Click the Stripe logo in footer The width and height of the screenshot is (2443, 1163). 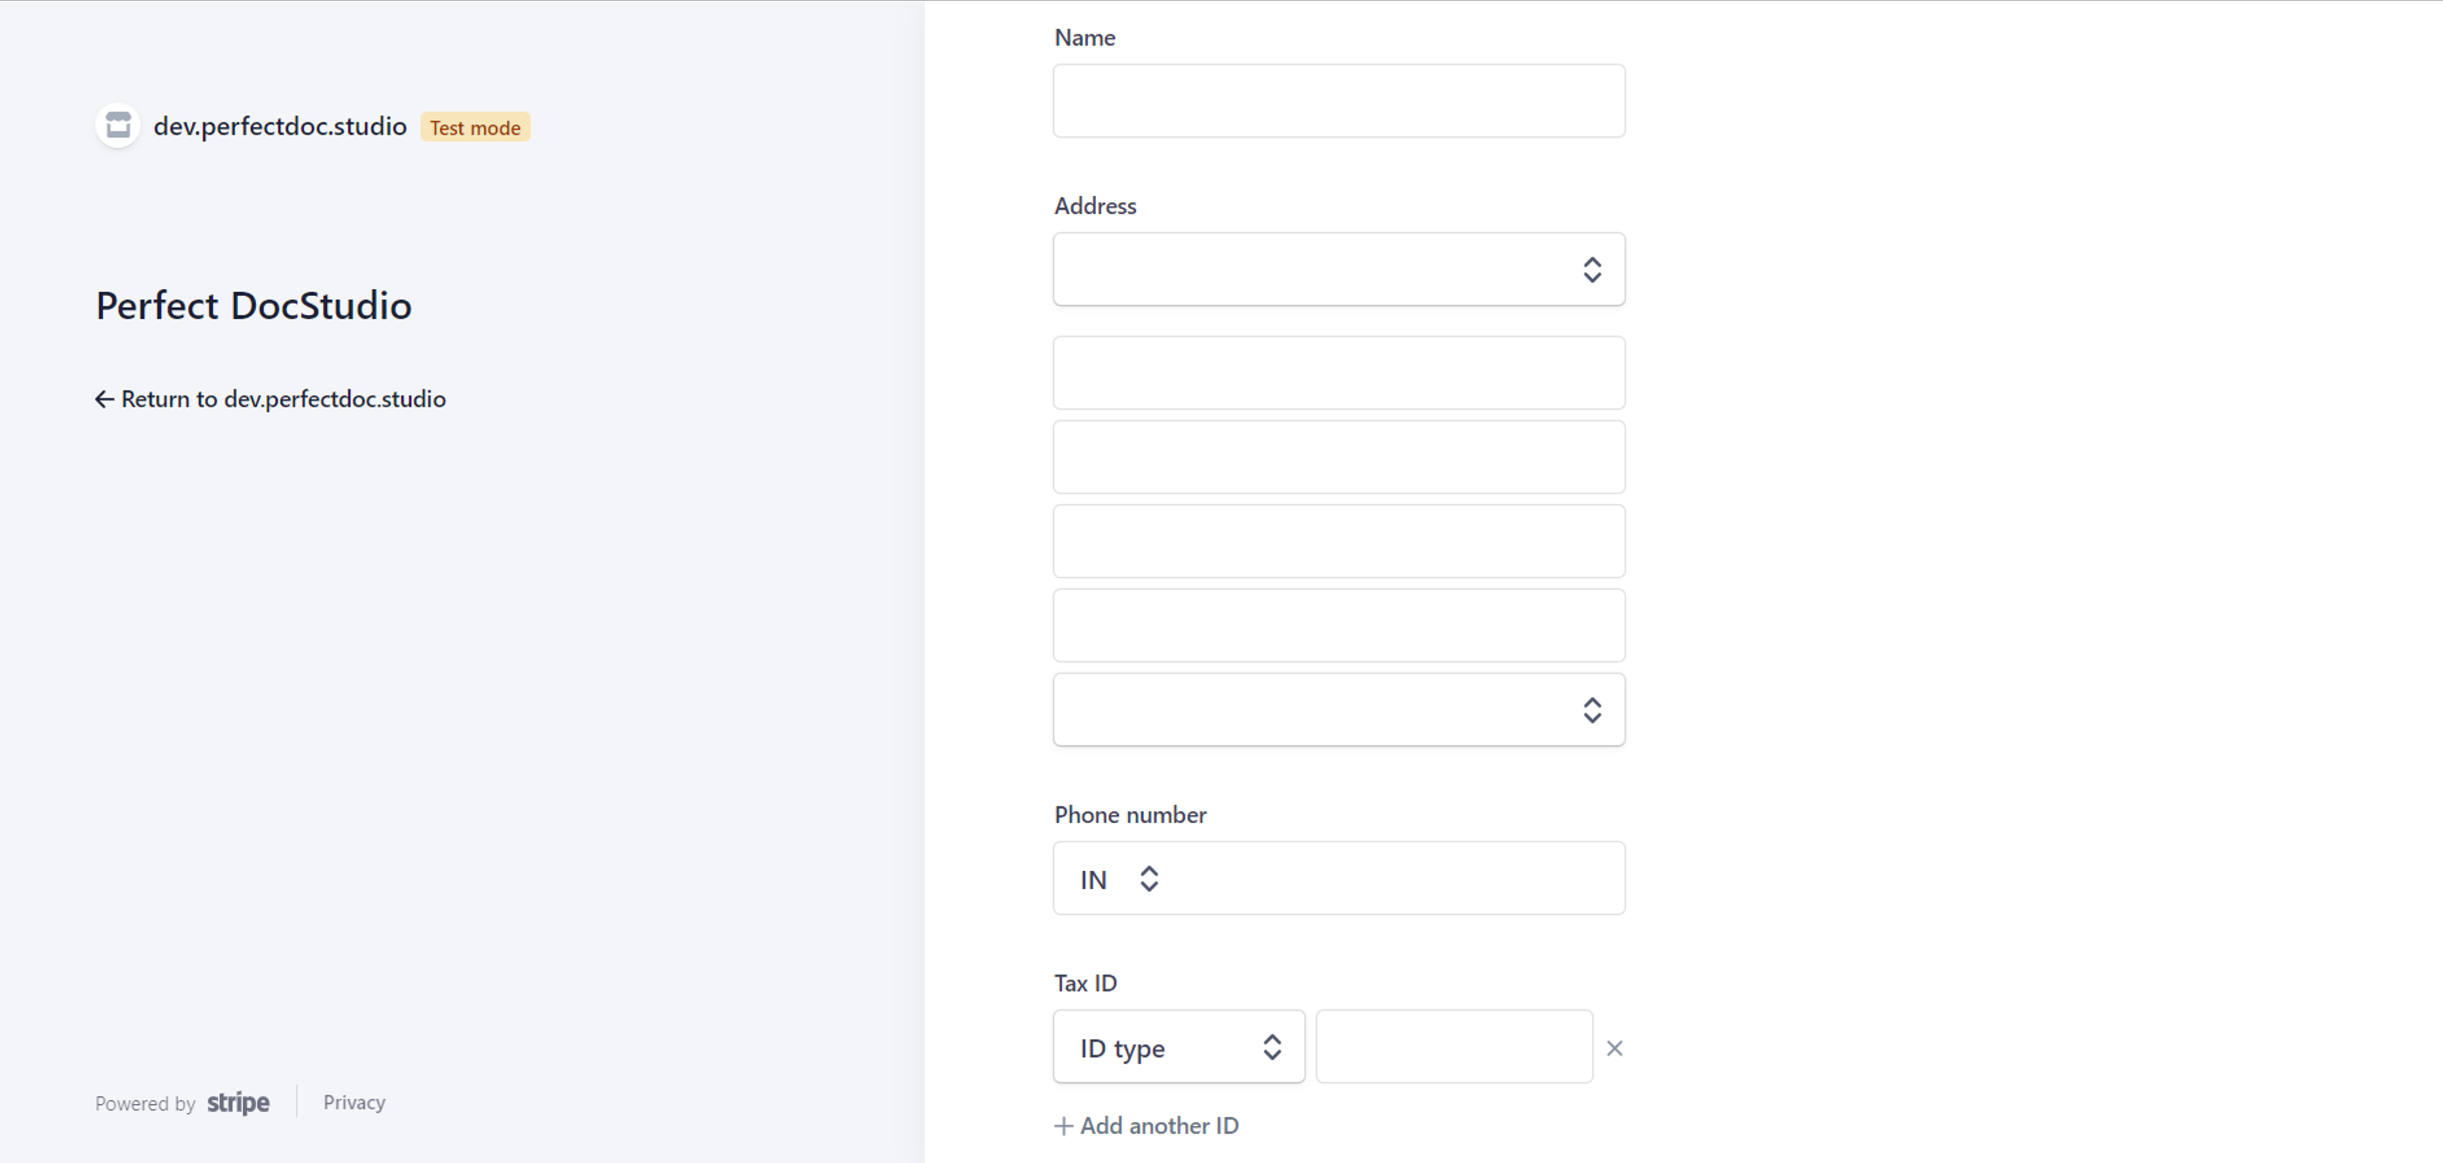[238, 1103]
